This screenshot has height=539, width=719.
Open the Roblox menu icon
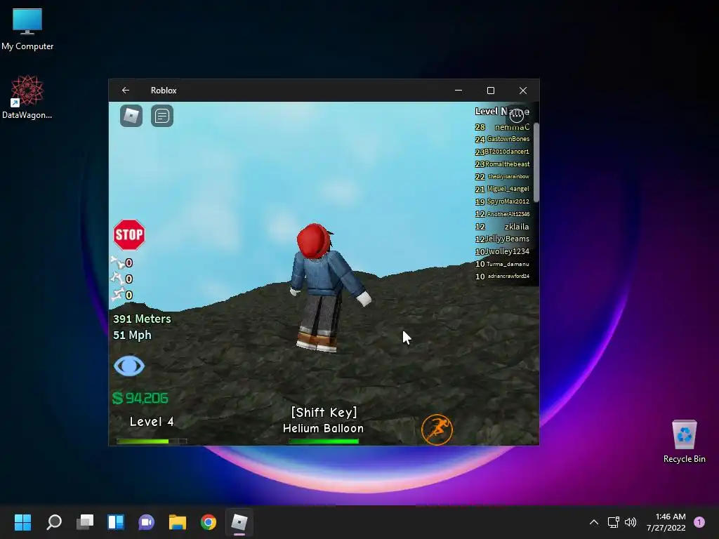(x=131, y=116)
